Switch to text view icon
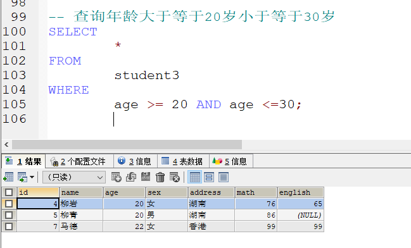This screenshot has width=411, height=248. point(224,177)
